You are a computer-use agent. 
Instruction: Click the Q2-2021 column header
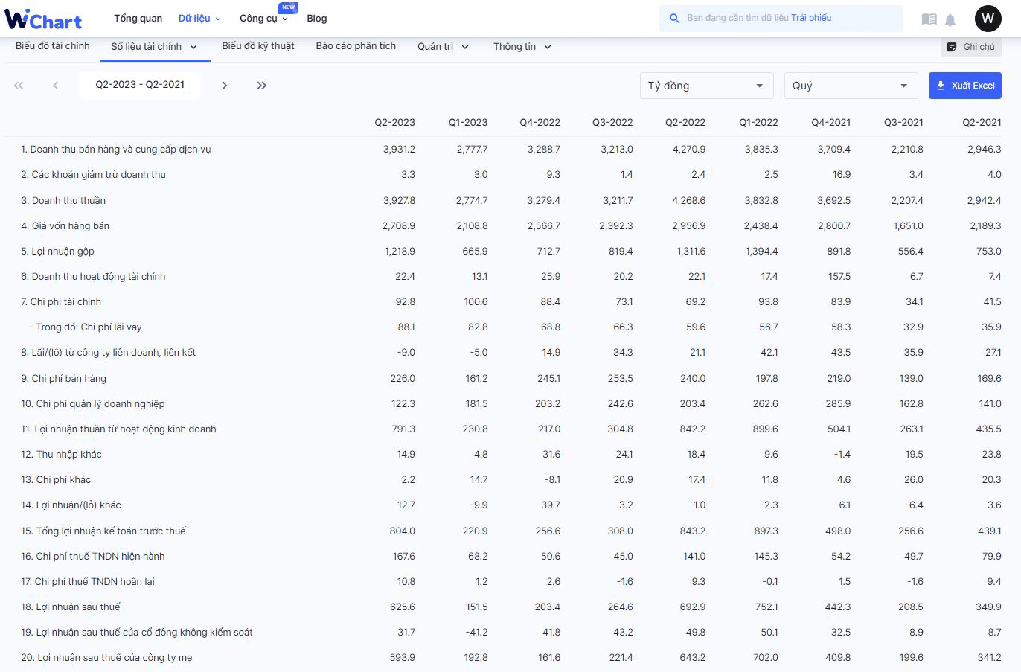click(982, 122)
